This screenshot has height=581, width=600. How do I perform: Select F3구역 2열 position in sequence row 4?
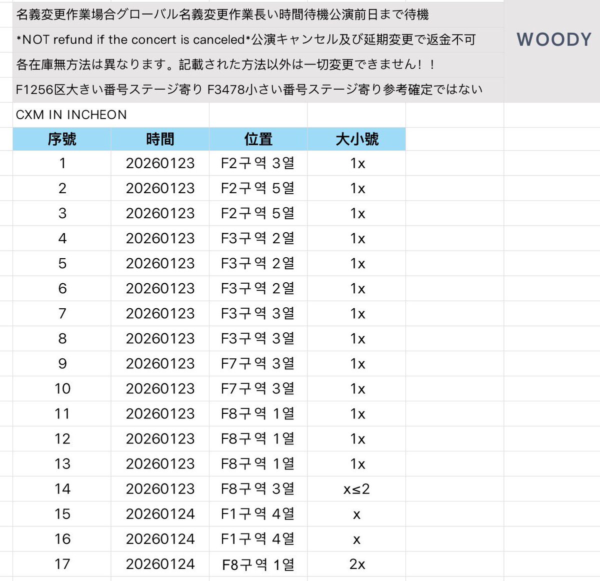(x=258, y=238)
